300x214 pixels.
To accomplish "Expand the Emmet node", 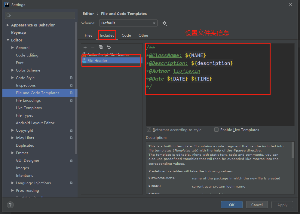I will click(12, 153).
